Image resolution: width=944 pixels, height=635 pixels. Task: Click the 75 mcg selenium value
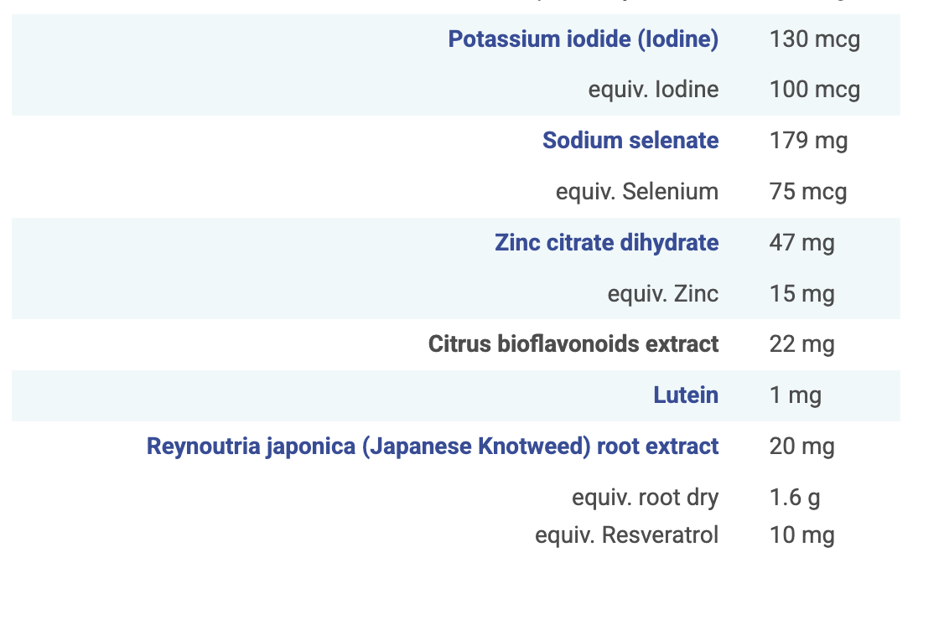tap(807, 192)
